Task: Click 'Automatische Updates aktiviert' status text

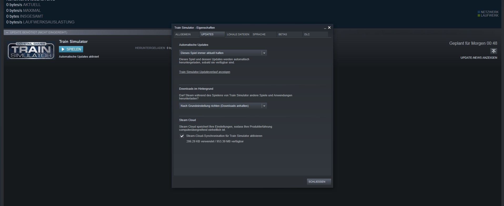Action: click(x=79, y=57)
